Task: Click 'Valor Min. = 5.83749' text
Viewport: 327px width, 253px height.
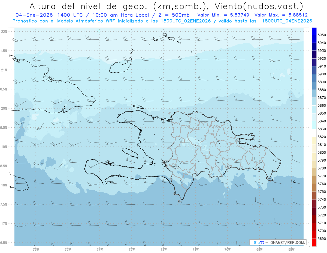Action: point(223,15)
